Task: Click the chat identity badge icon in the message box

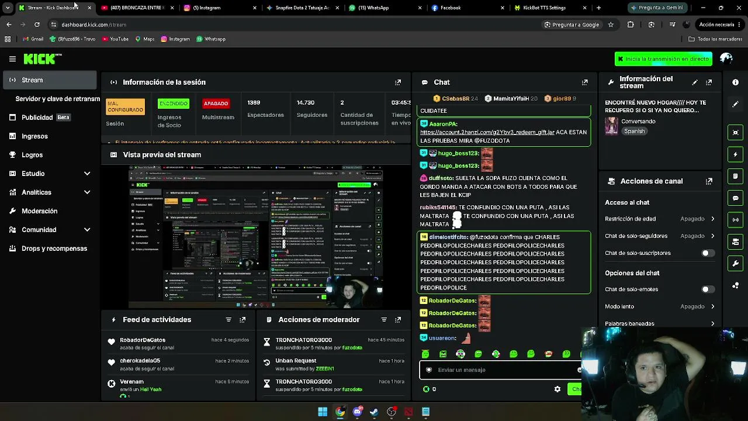Action: [429, 370]
